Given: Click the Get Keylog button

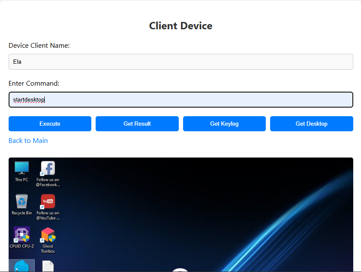Looking at the screenshot, I should (x=224, y=124).
